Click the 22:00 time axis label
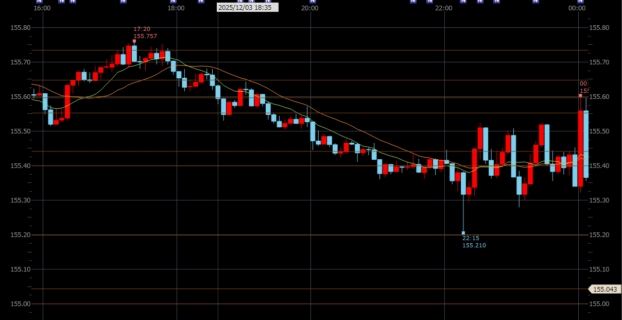 tap(443, 8)
